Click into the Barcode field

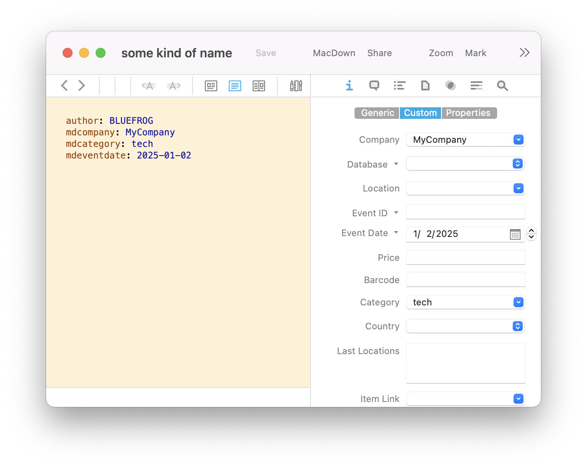pyautogui.click(x=466, y=280)
